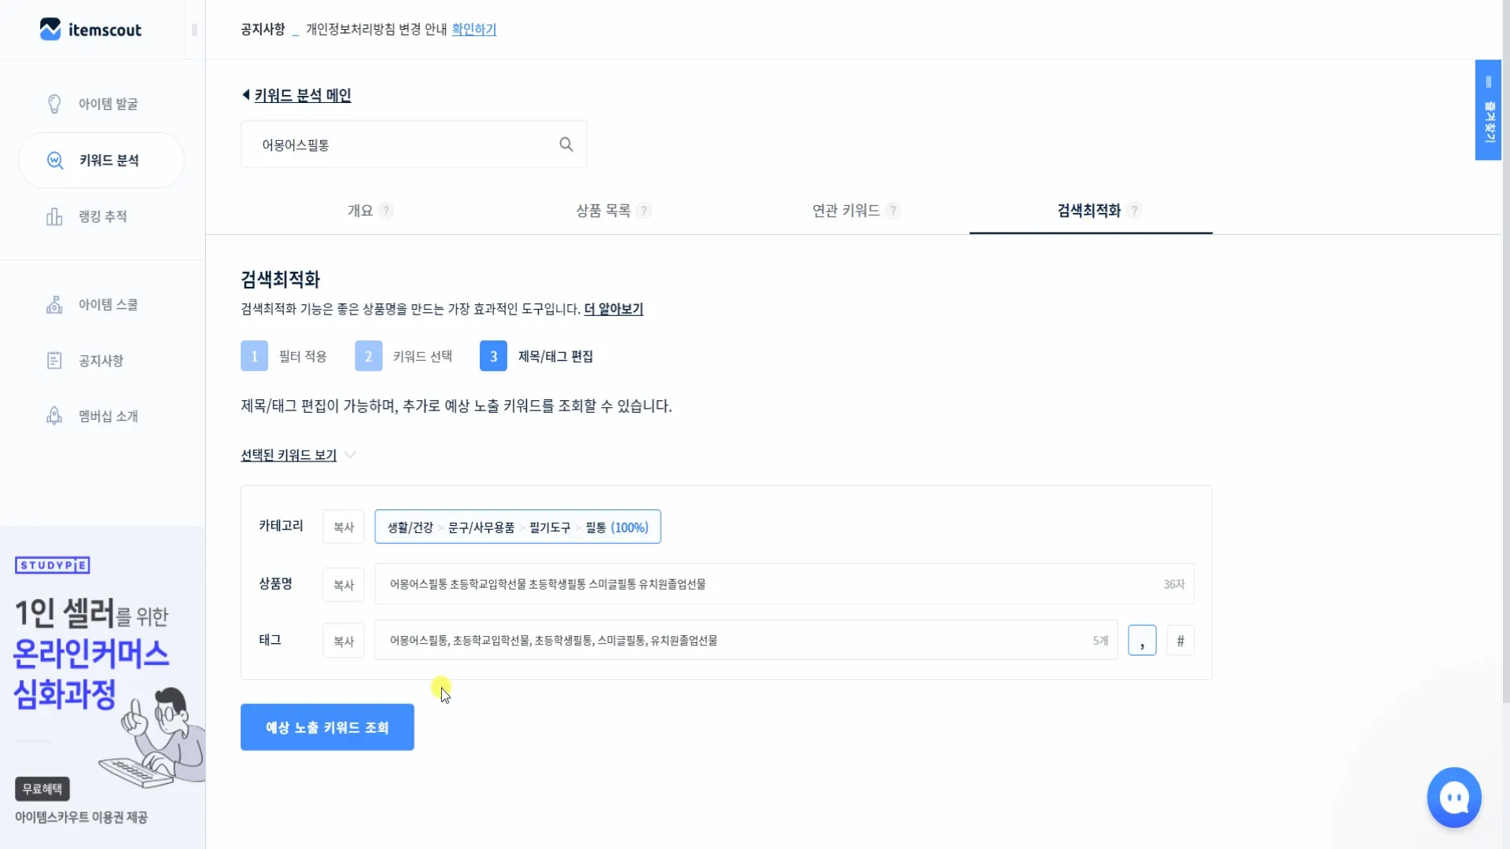Toggle hashtag separator for tags
1510x849 pixels.
(x=1180, y=641)
